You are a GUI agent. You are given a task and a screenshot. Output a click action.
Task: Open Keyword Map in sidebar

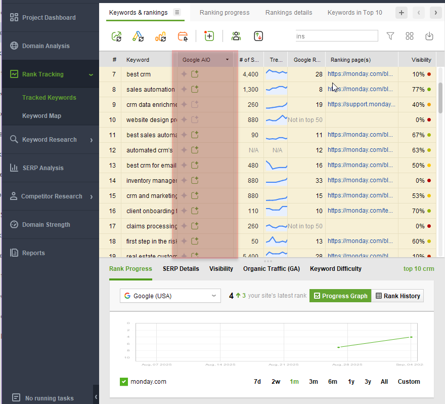coord(41,115)
